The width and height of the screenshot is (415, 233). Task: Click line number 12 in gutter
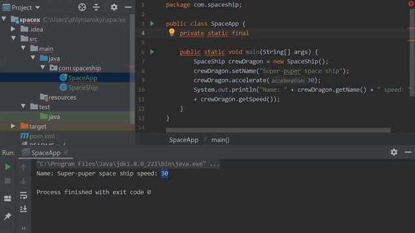(x=141, y=109)
